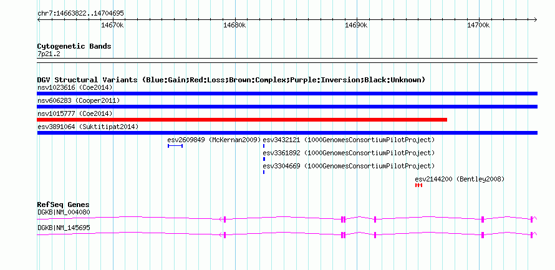Select the esv3891064 (Suktitipat2014) blue bar

click(x=287, y=133)
